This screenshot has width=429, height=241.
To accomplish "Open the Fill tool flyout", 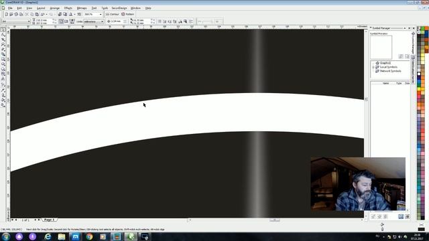I will tap(3, 100).
